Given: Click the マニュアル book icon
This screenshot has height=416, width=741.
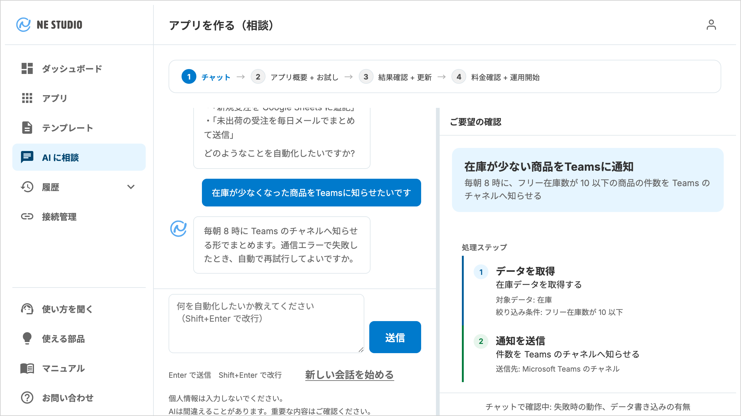Looking at the screenshot, I should (27, 368).
